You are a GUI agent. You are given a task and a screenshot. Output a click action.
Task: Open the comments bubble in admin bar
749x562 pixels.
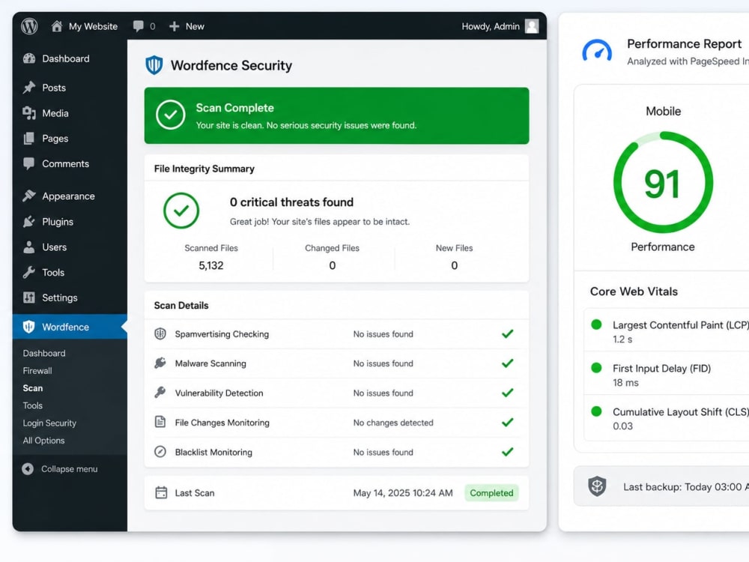coord(139,26)
